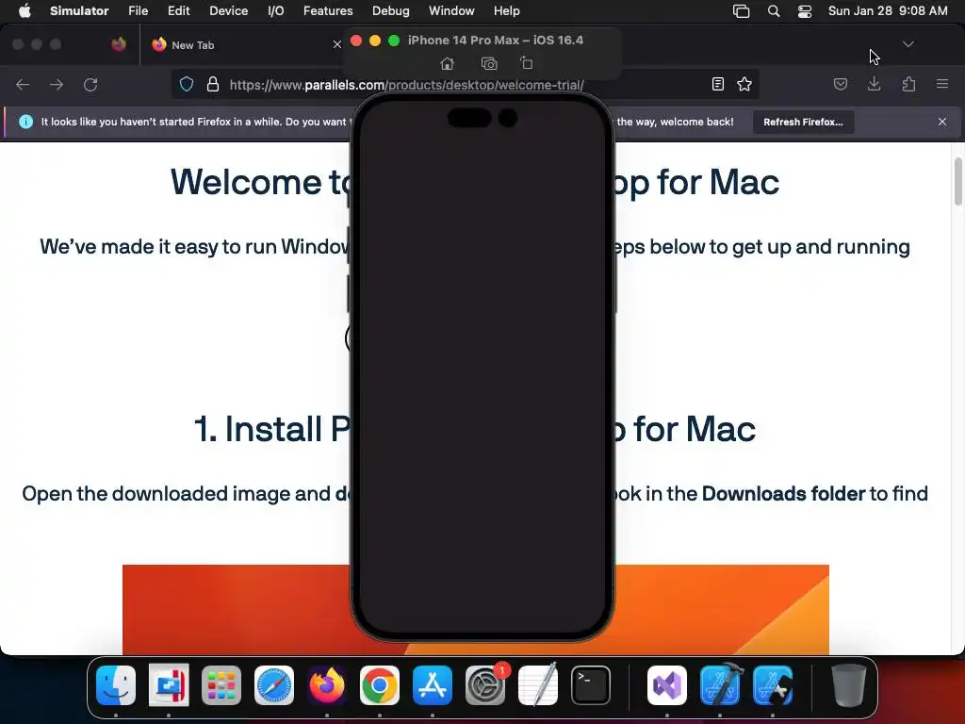
Task: Click Refresh Firefox… button
Action: pyautogui.click(x=803, y=122)
